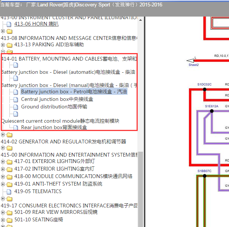Click the 417-01 EXTERIOR LIGHTING folder icon
The image size is (229, 227).
pos(9,162)
